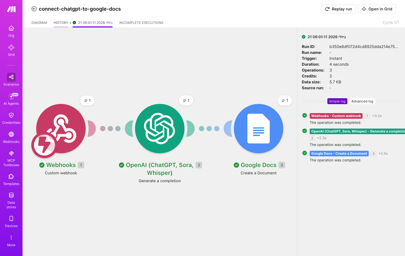The image size is (405, 256).
Task: Click the status check icon in run details header
Action: pyautogui.click(x=304, y=37)
